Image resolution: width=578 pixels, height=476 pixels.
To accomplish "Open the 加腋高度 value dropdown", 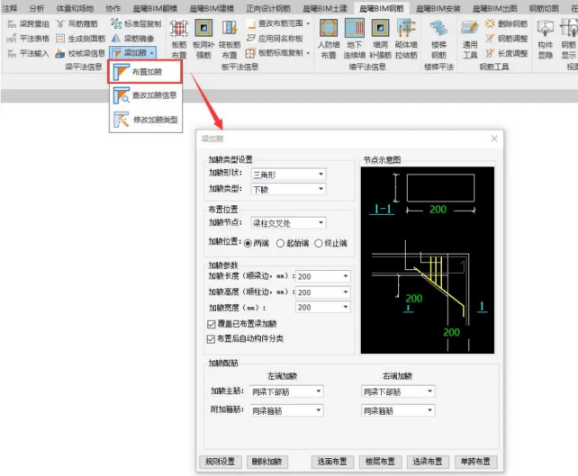I will tap(322, 292).
